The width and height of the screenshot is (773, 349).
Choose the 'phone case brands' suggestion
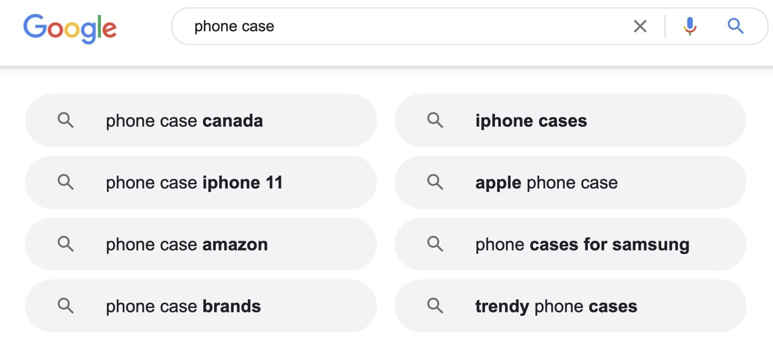201,306
